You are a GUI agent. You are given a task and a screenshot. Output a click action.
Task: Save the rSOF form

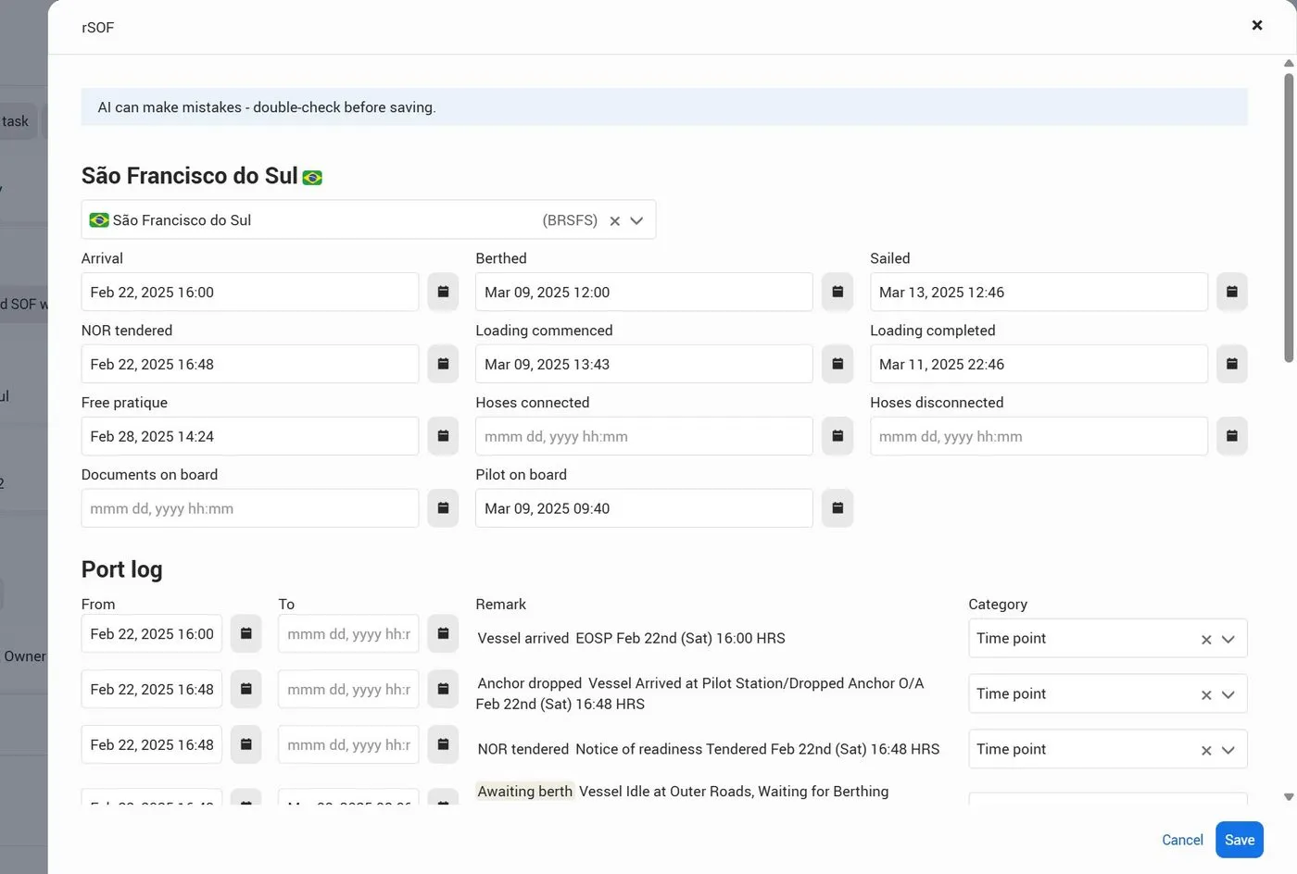click(x=1240, y=840)
